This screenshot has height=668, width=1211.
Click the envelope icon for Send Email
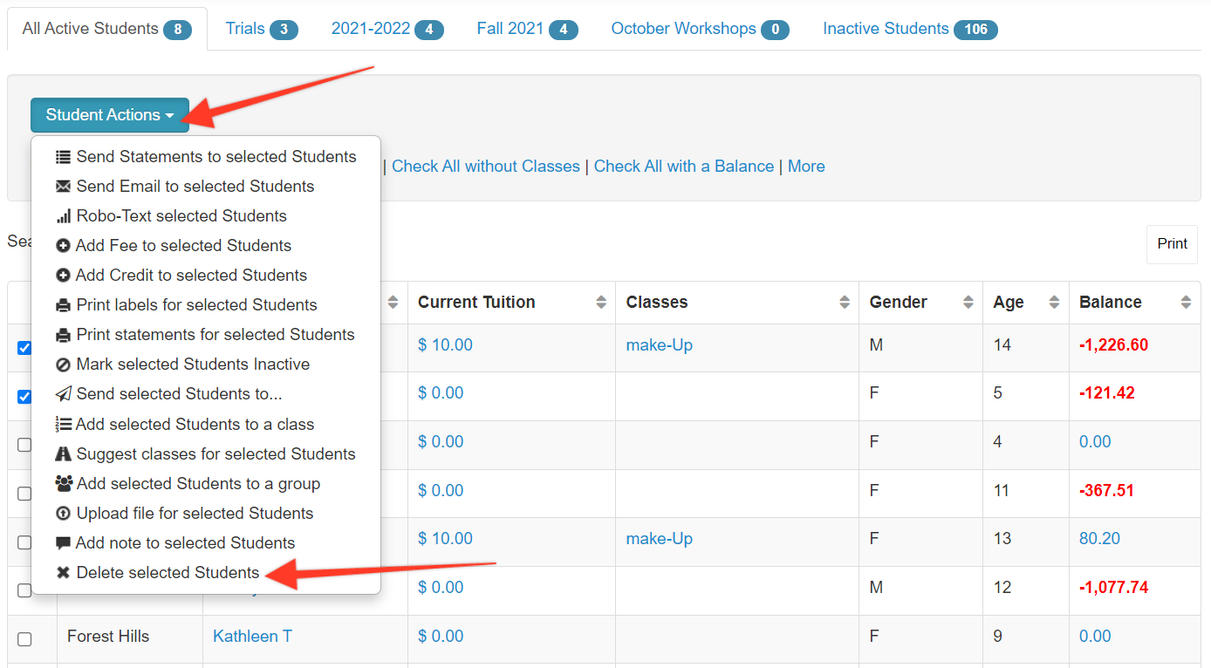[63, 187]
